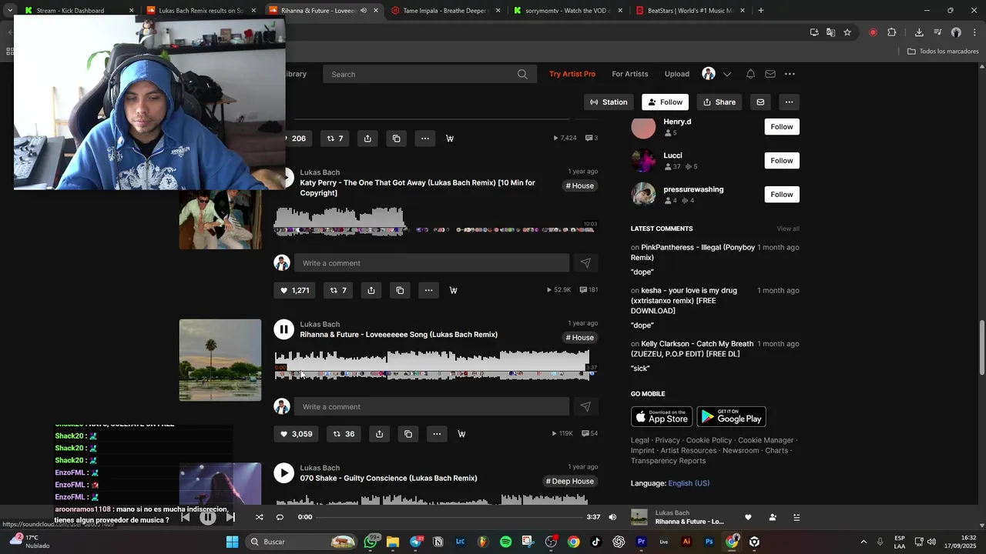Open header more options ellipsis
Screen dimensions: 986x554
[790, 74]
